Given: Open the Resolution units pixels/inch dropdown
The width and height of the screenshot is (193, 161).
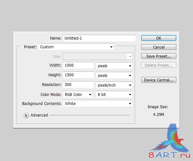Looking at the screenshot, I should pyautogui.click(x=114, y=85).
